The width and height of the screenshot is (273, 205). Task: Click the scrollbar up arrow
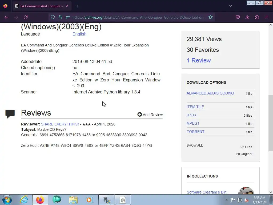click(x=271, y=25)
